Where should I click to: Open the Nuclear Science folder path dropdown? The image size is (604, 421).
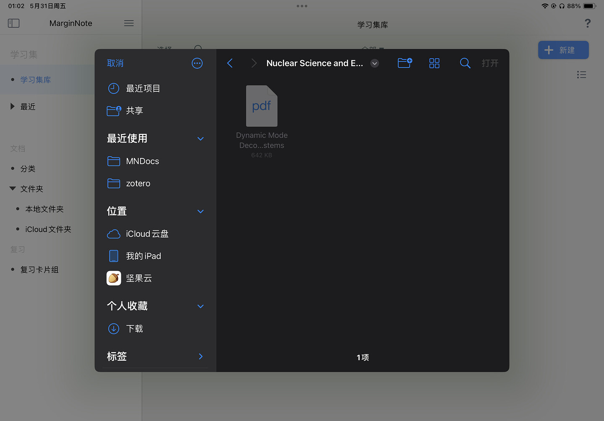pyautogui.click(x=374, y=63)
